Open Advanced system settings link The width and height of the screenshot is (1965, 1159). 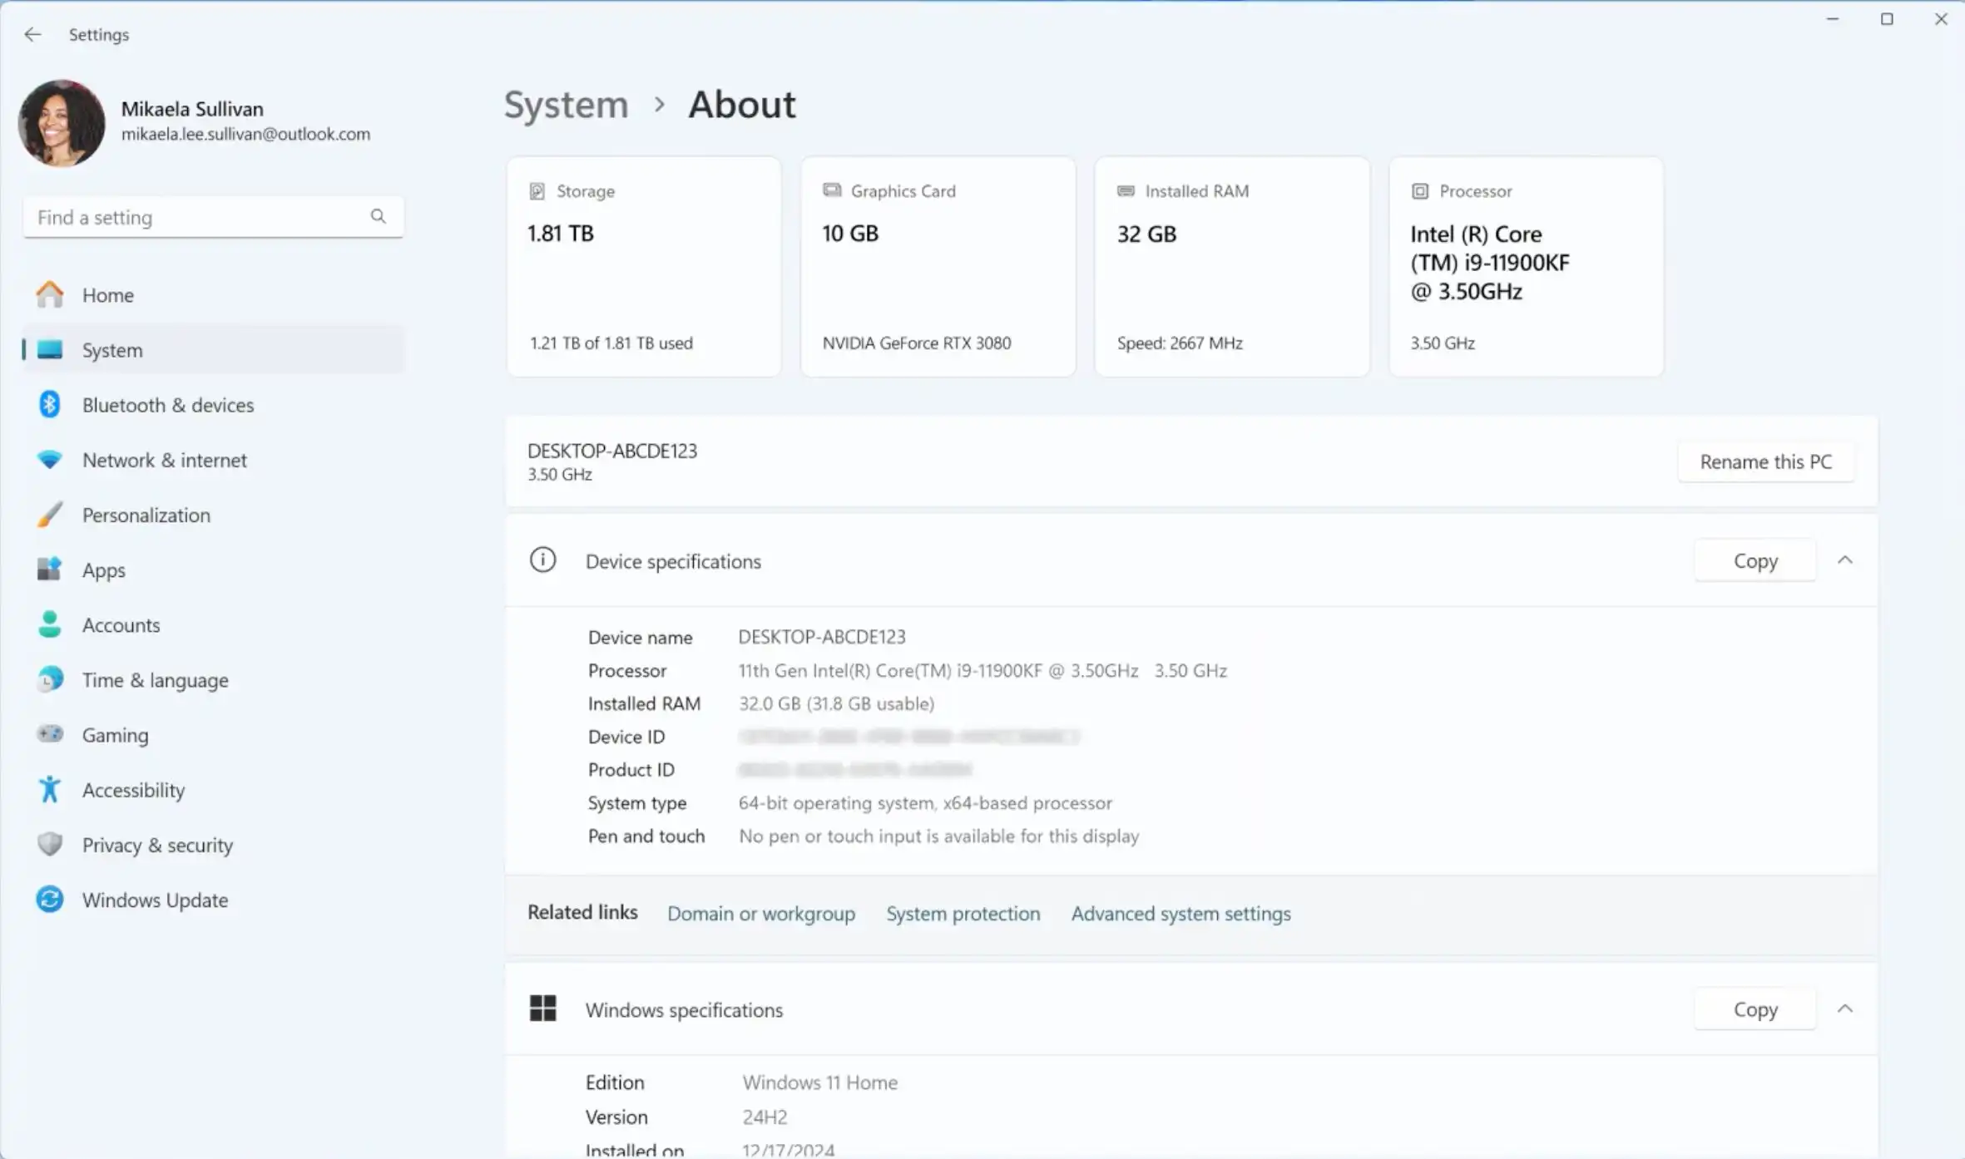[1180, 913]
